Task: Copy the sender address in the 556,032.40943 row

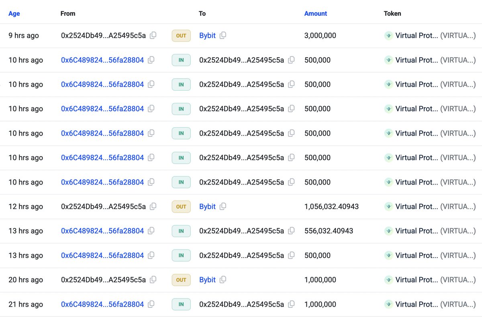Action: pyautogui.click(x=151, y=231)
